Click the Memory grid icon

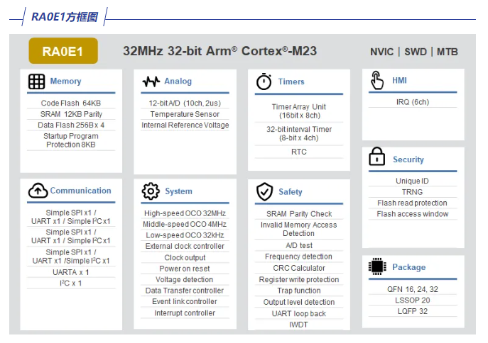click(37, 81)
